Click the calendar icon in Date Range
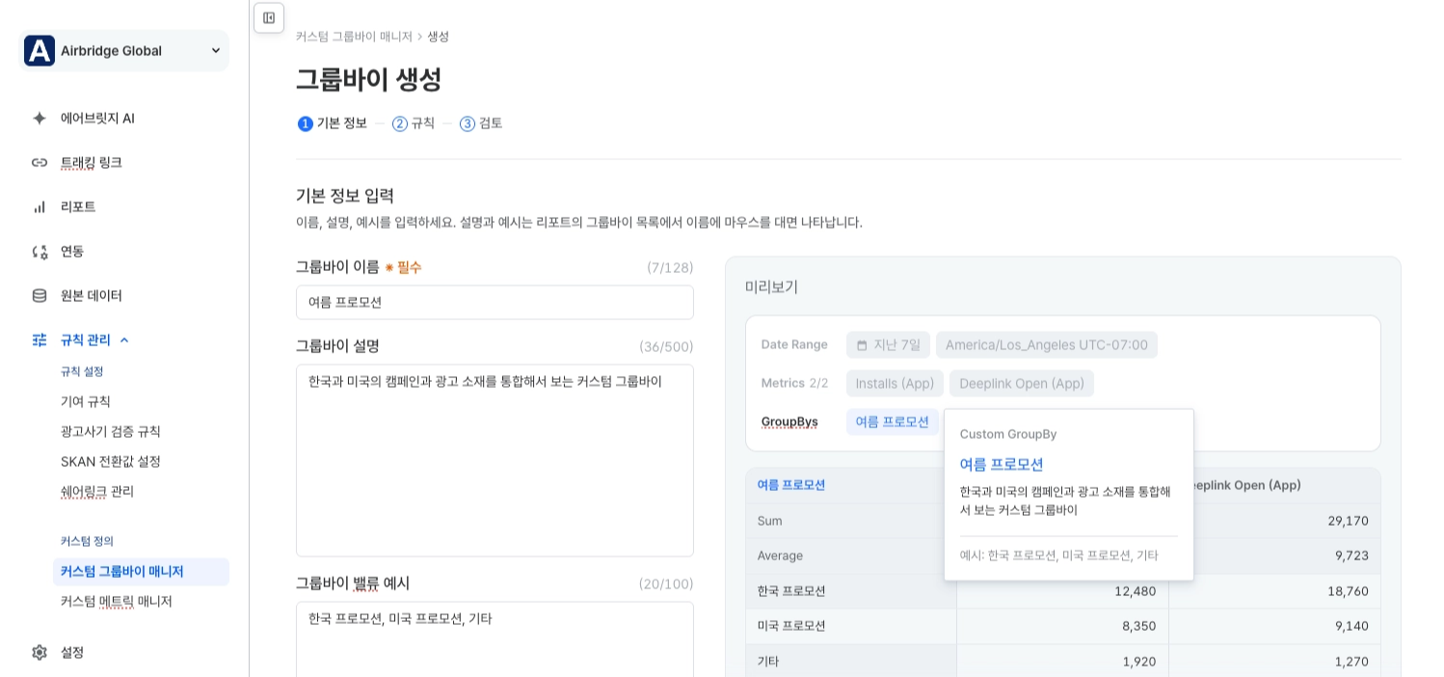 coord(862,344)
